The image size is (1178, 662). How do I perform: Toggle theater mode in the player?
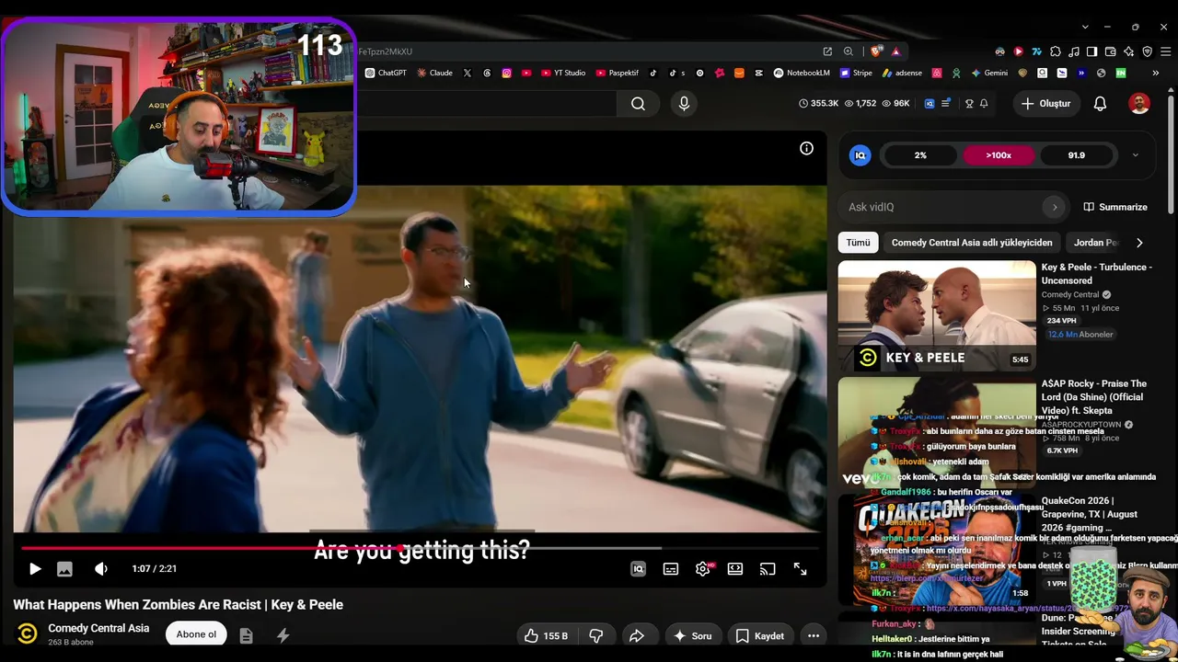(x=735, y=569)
